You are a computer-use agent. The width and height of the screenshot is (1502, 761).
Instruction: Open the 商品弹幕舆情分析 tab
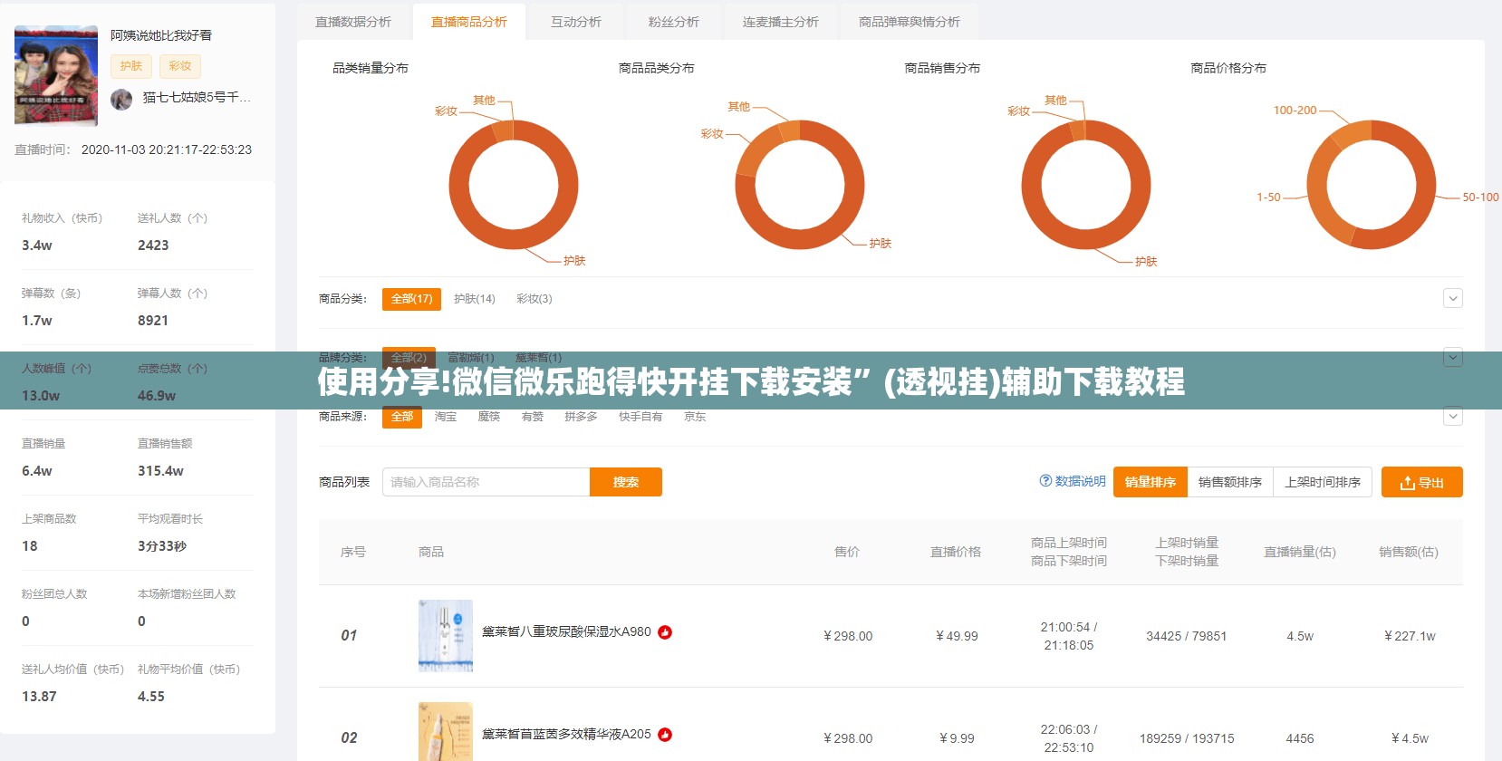tap(910, 22)
